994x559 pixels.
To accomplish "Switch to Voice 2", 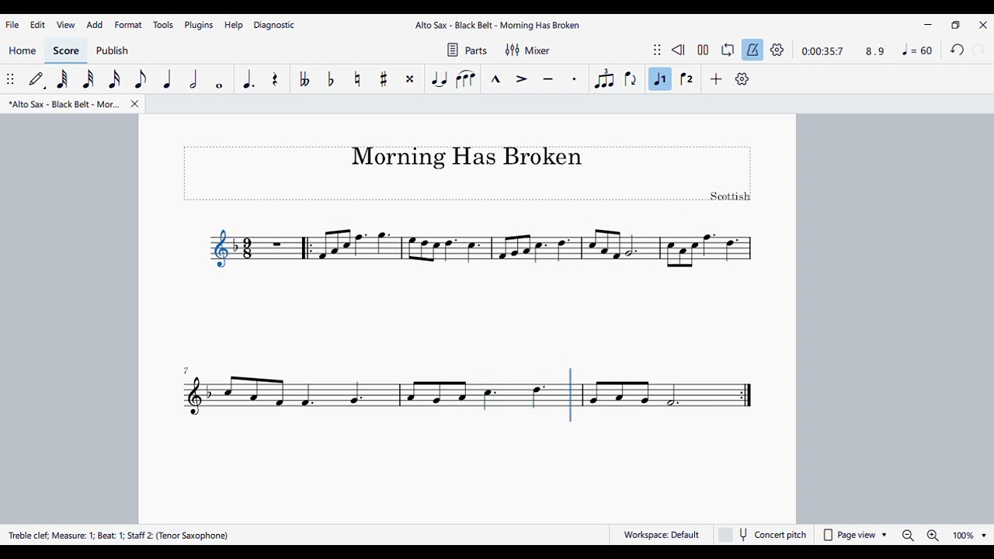I will coord(686,79).
